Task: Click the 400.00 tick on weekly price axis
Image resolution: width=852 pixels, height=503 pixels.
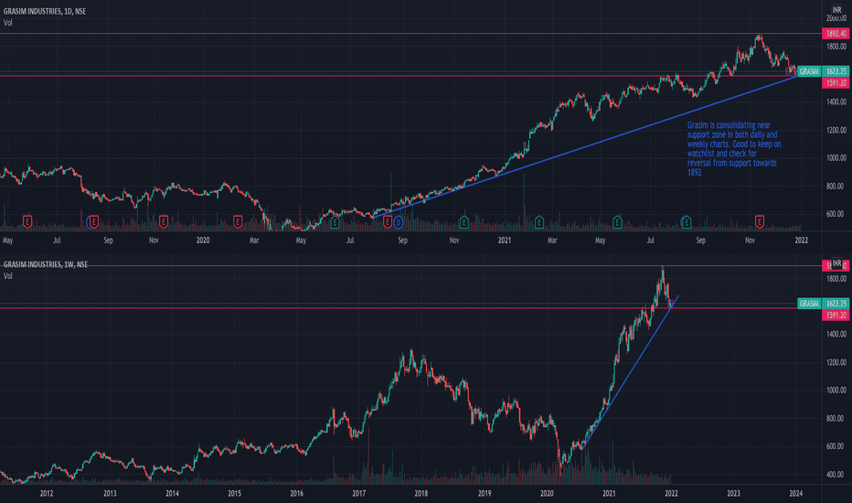Action: [x=836, y=474]
